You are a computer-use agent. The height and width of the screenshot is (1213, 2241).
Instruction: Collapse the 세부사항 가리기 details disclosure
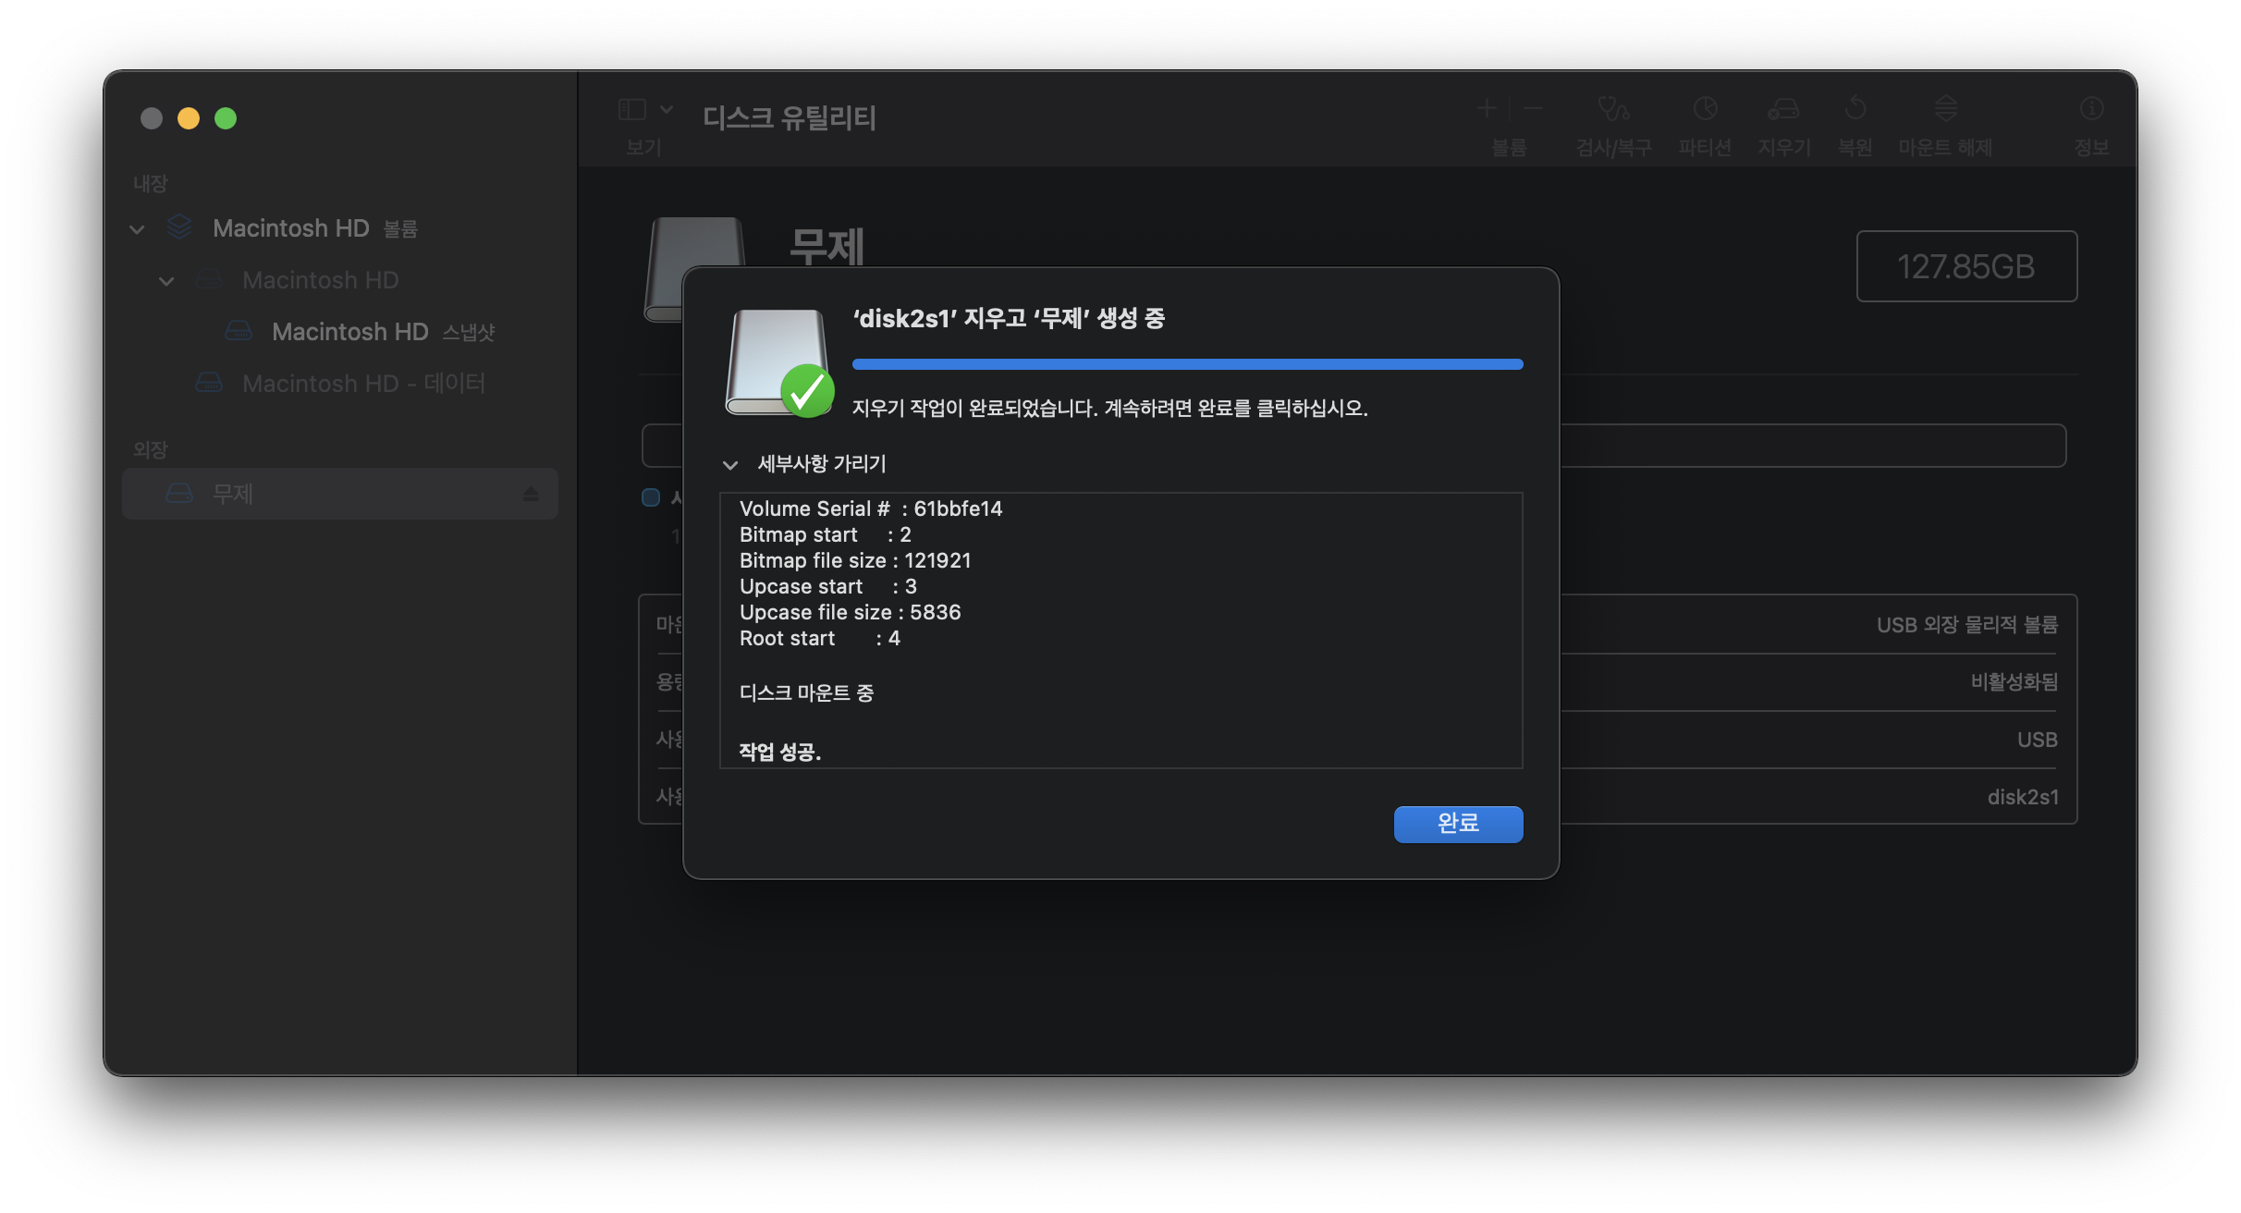[730, 465]
